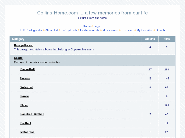
Task: Click the Search link
Action: point(160,30)
